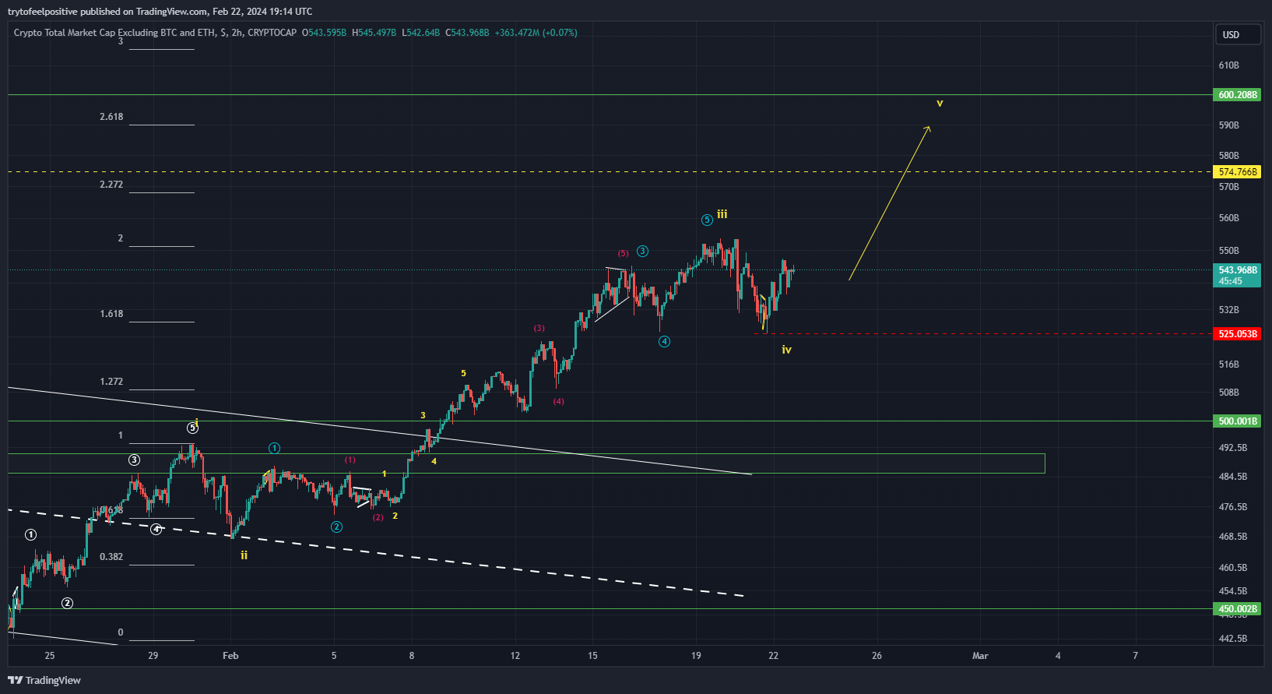Click the green 450.002B price label
The width and height of the screenshot is (1272, 694).
pos(1237,609)
